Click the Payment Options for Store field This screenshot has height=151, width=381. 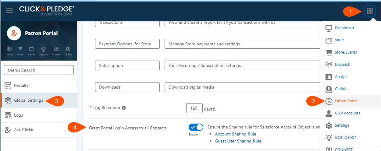pos(127,44)
